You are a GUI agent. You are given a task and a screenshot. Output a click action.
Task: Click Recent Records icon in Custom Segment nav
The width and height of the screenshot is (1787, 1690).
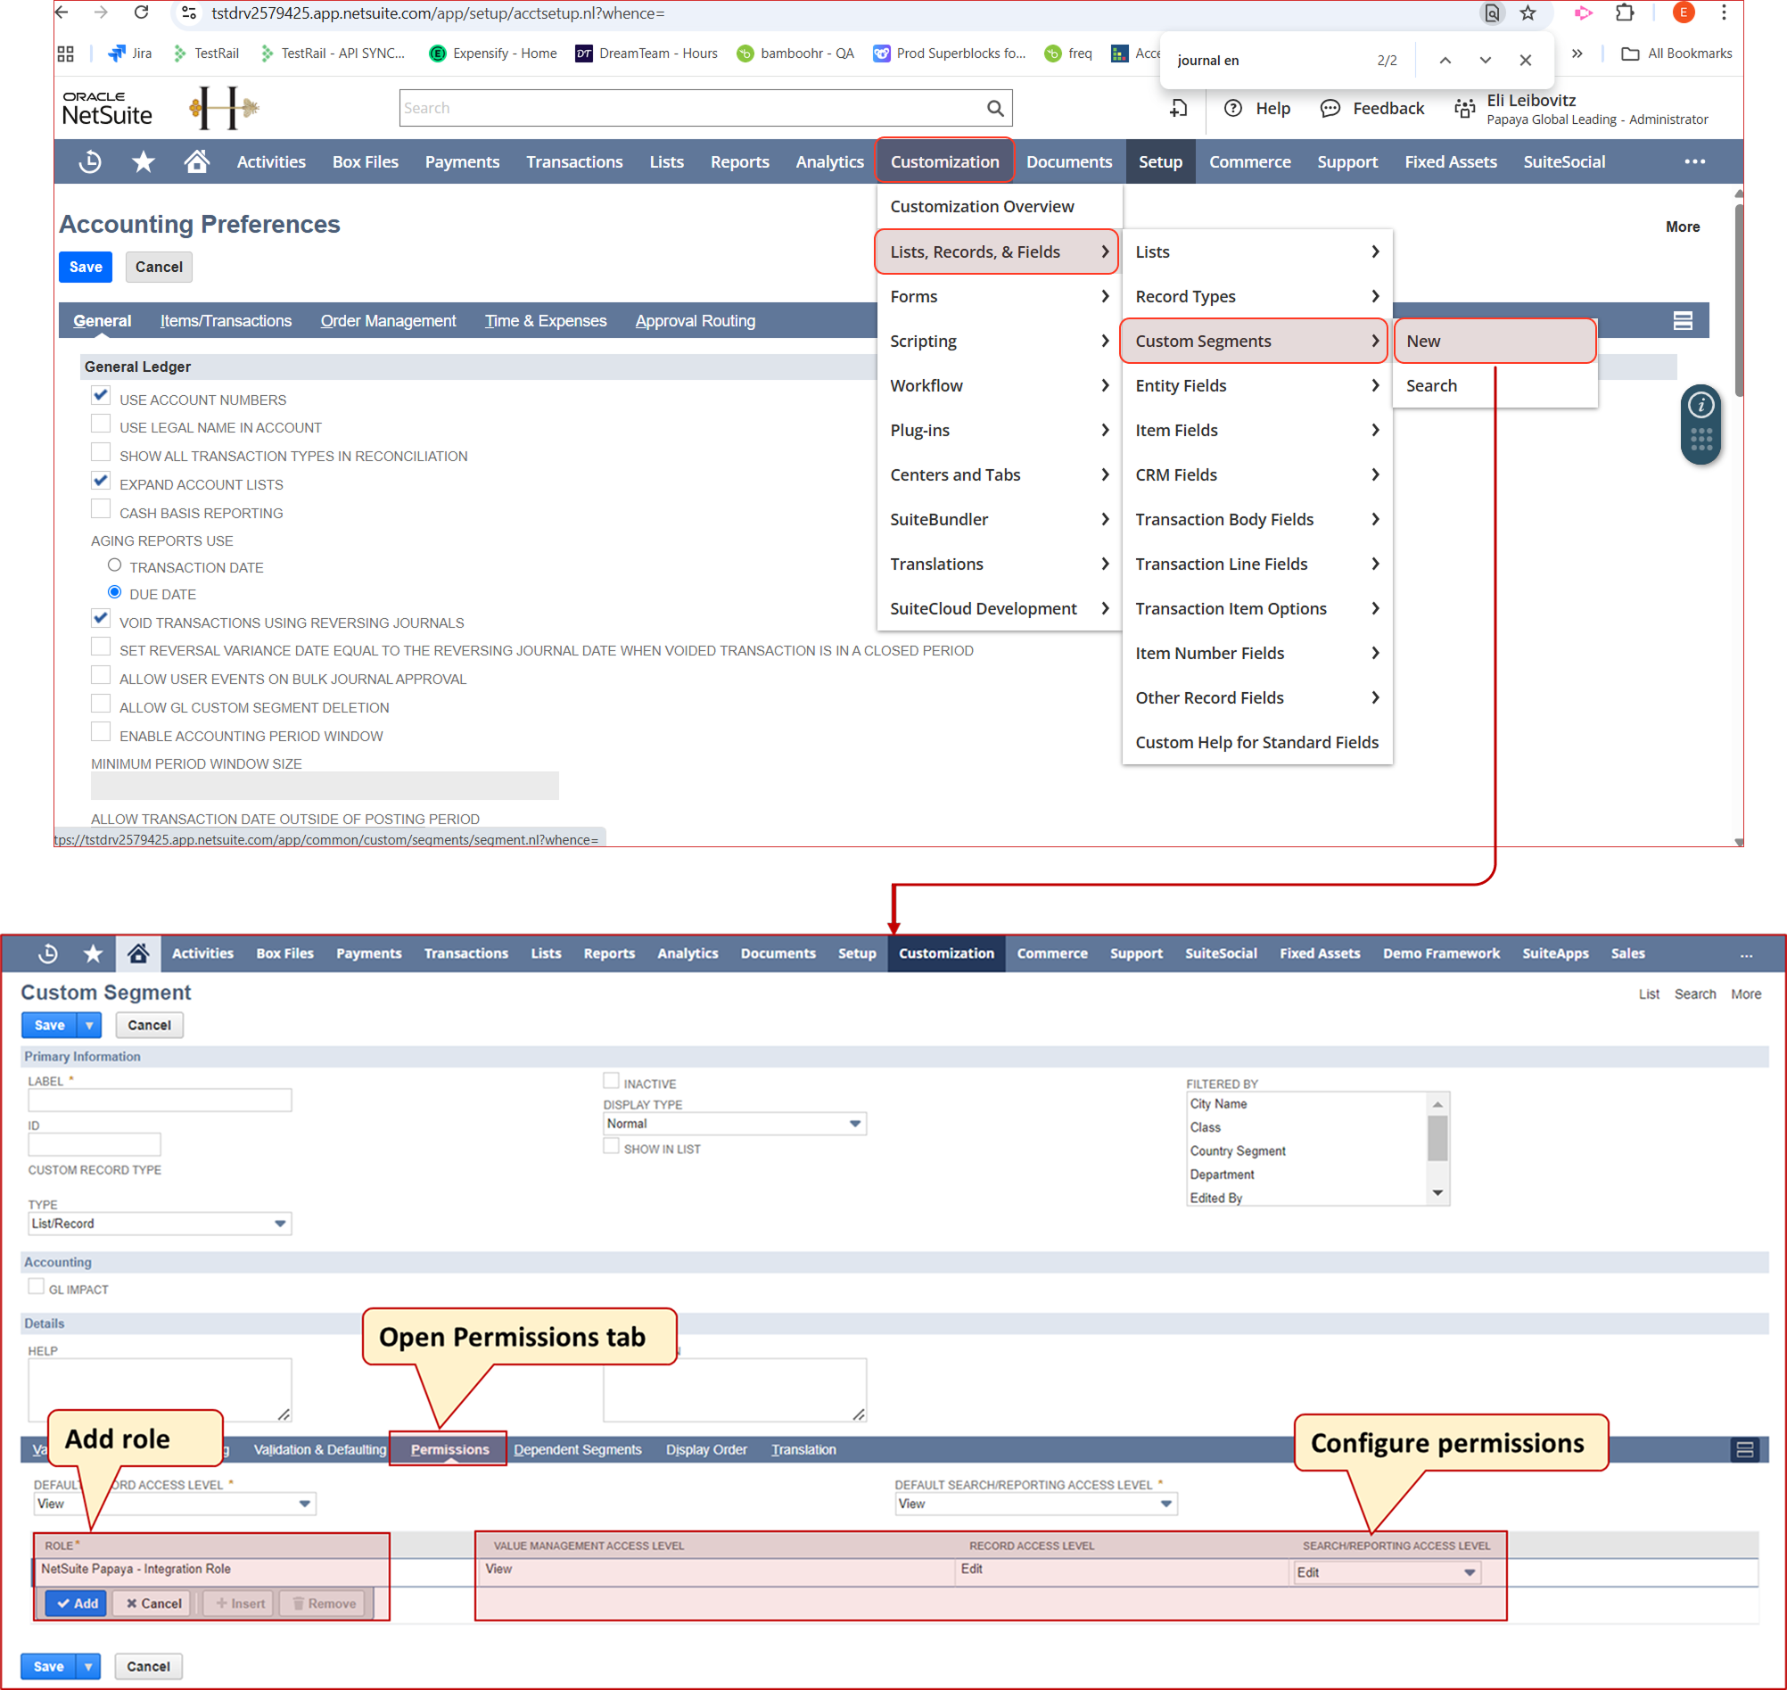(x=49, y=953)
